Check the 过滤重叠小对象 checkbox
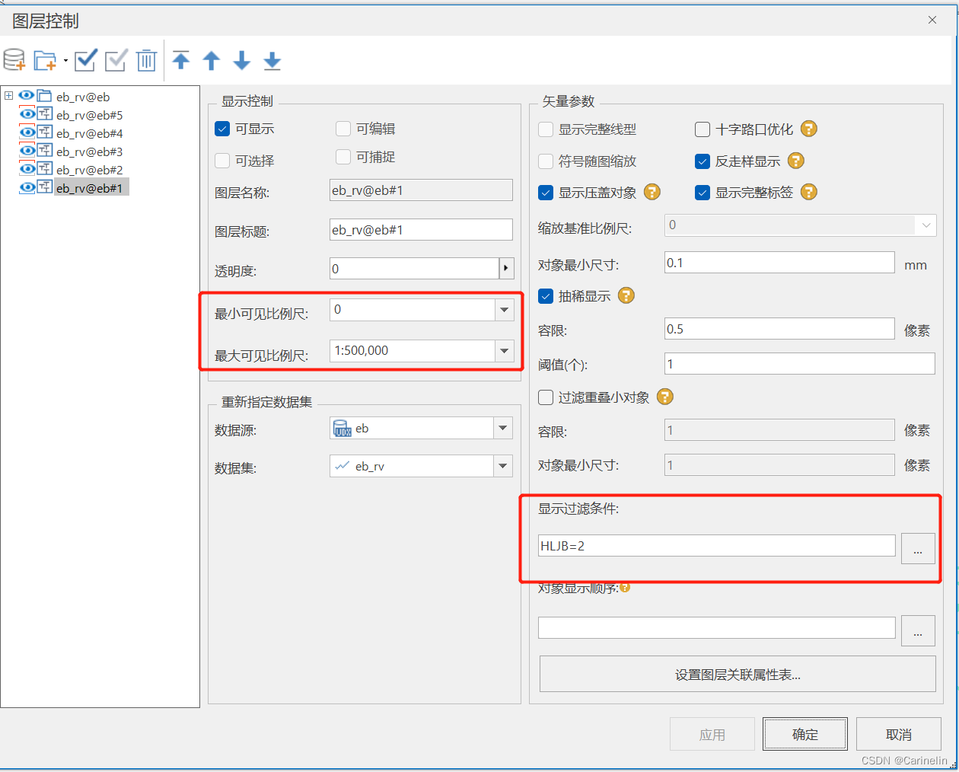 point(546,397)
